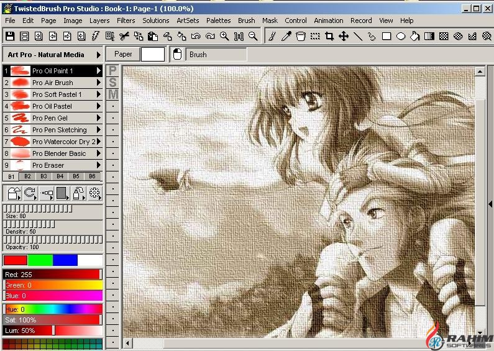
Task: Click the blue color swatch
Action: click(x=65, y=260)
